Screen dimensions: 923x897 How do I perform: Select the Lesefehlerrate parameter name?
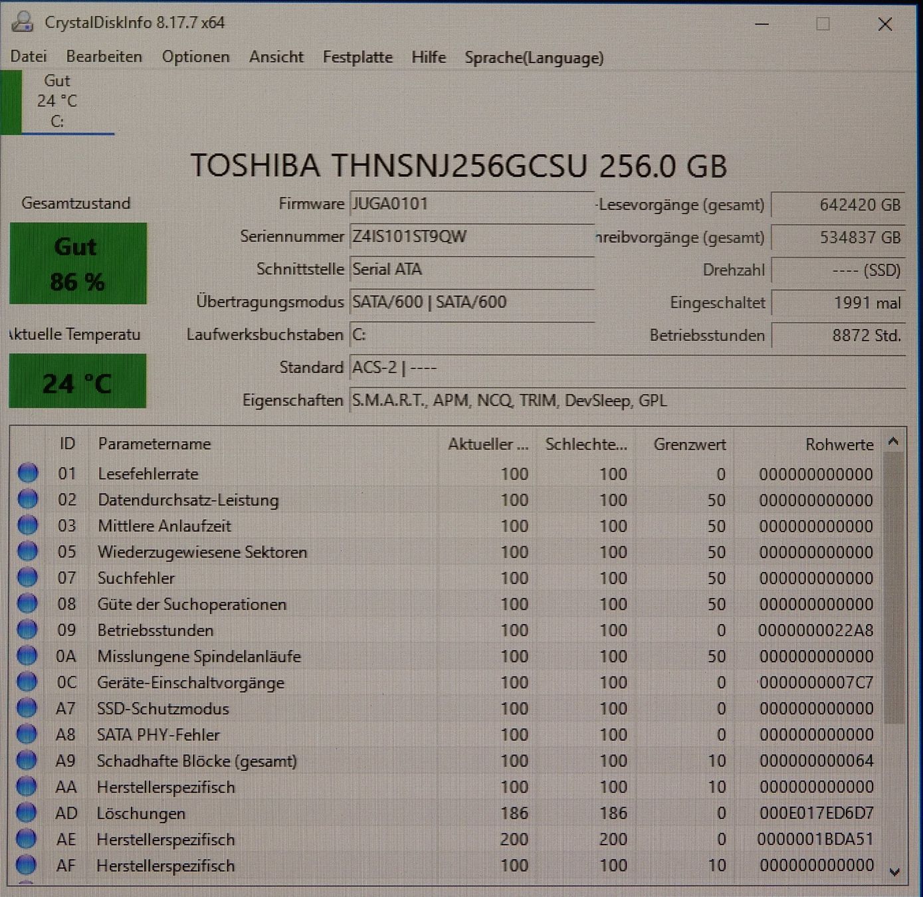(x=148, y=474)
